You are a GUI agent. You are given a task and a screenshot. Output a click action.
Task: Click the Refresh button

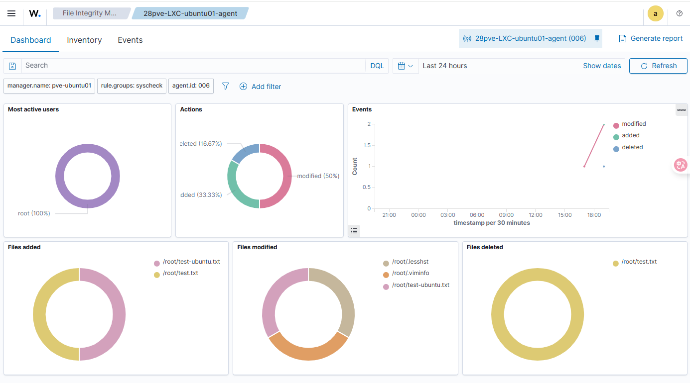click(658, 65)
